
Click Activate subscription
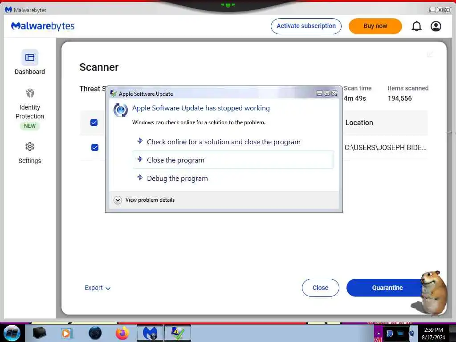point(306,26)
